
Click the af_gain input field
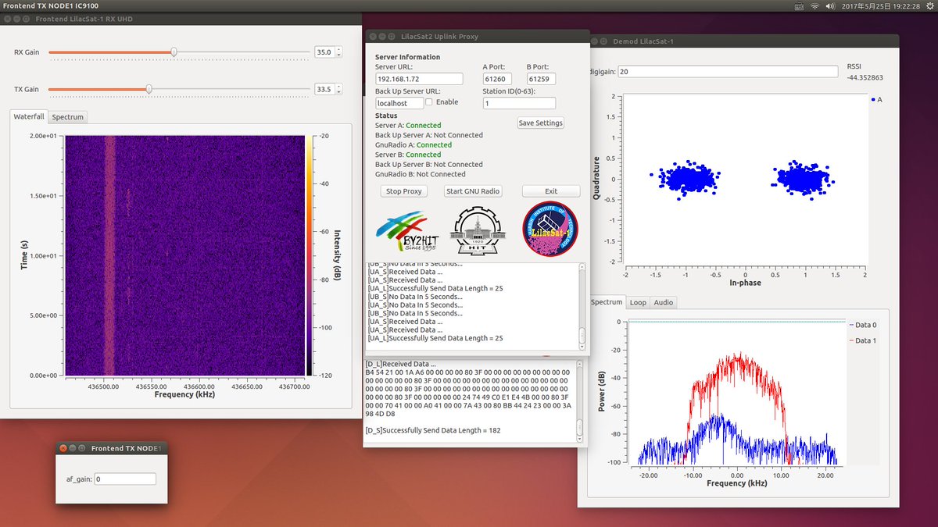click(x=126, y=479)
